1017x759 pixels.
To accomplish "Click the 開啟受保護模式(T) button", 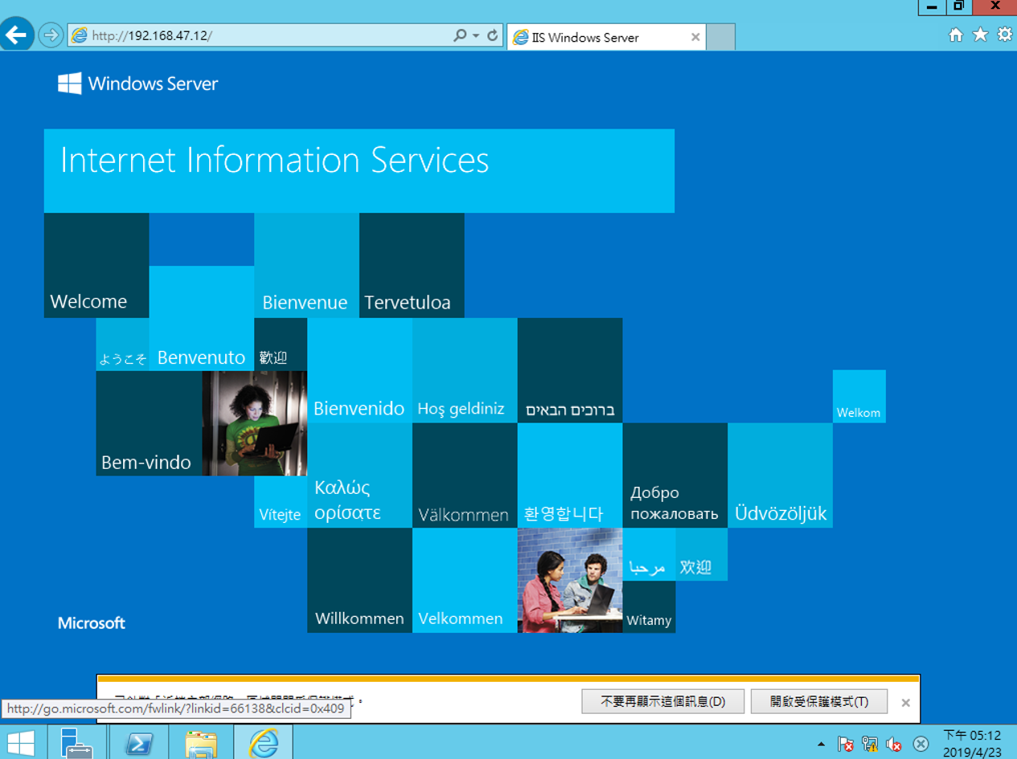I will (819, 701).
